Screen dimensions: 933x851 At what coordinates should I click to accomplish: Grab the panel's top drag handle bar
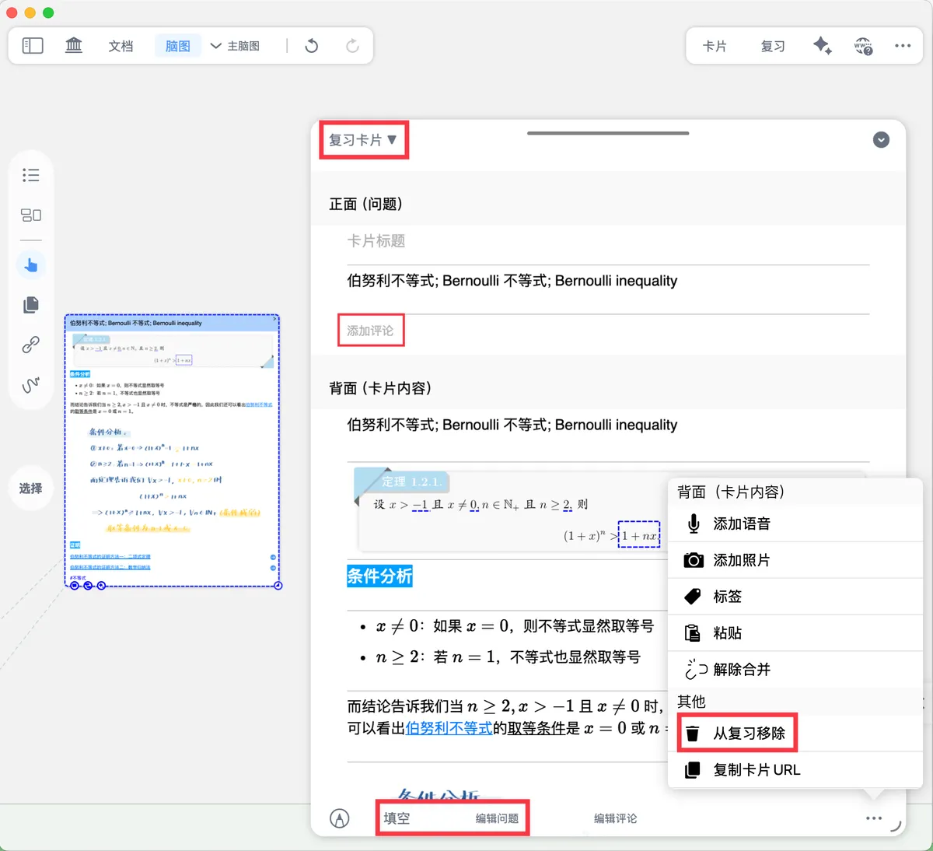point(608,133)
